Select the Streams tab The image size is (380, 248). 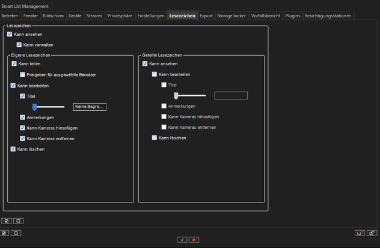click(94, 16)
